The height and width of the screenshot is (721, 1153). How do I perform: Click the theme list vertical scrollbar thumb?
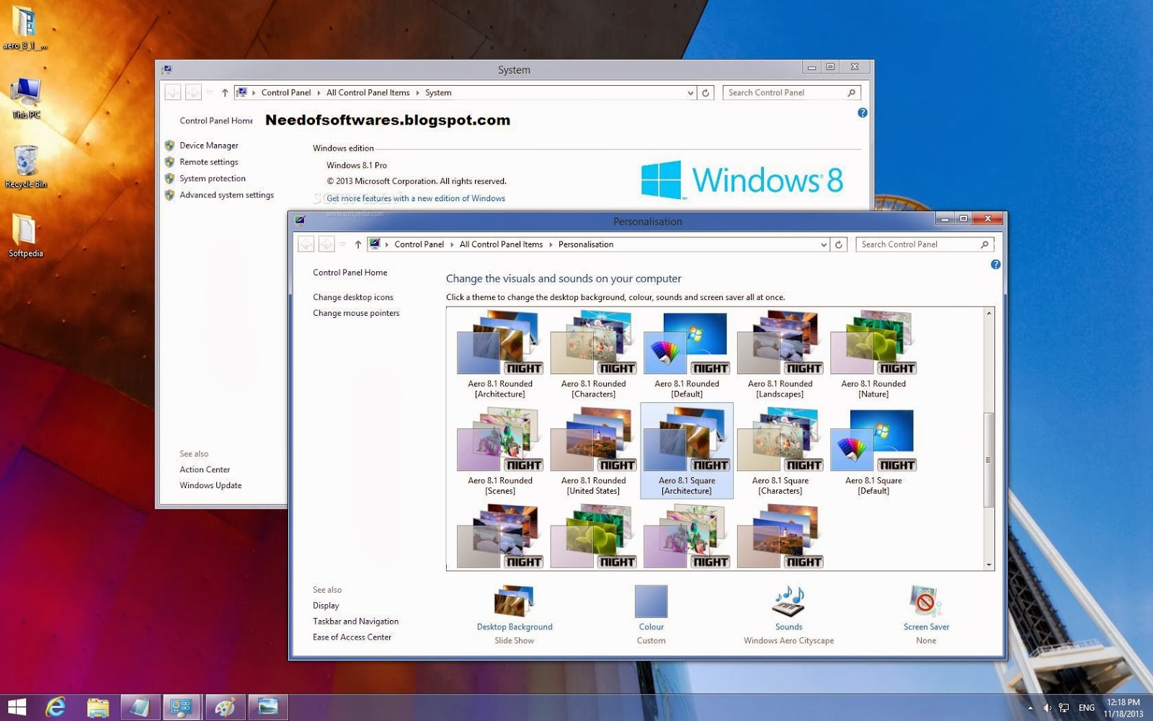[x=989, y=460]
